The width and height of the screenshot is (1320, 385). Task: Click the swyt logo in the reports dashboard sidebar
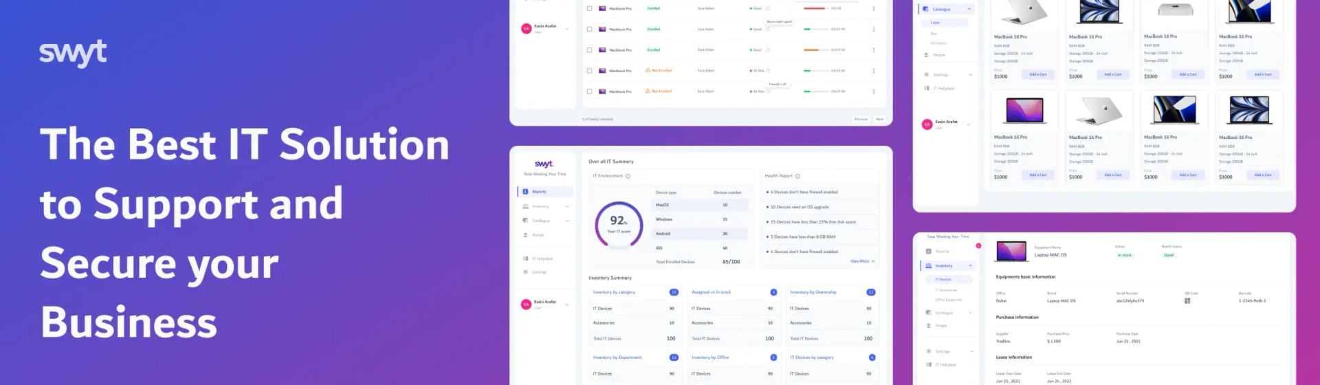[x=544, y=164]
